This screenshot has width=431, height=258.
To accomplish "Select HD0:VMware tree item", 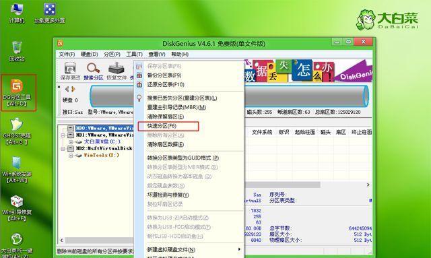I will pos(104,128).
